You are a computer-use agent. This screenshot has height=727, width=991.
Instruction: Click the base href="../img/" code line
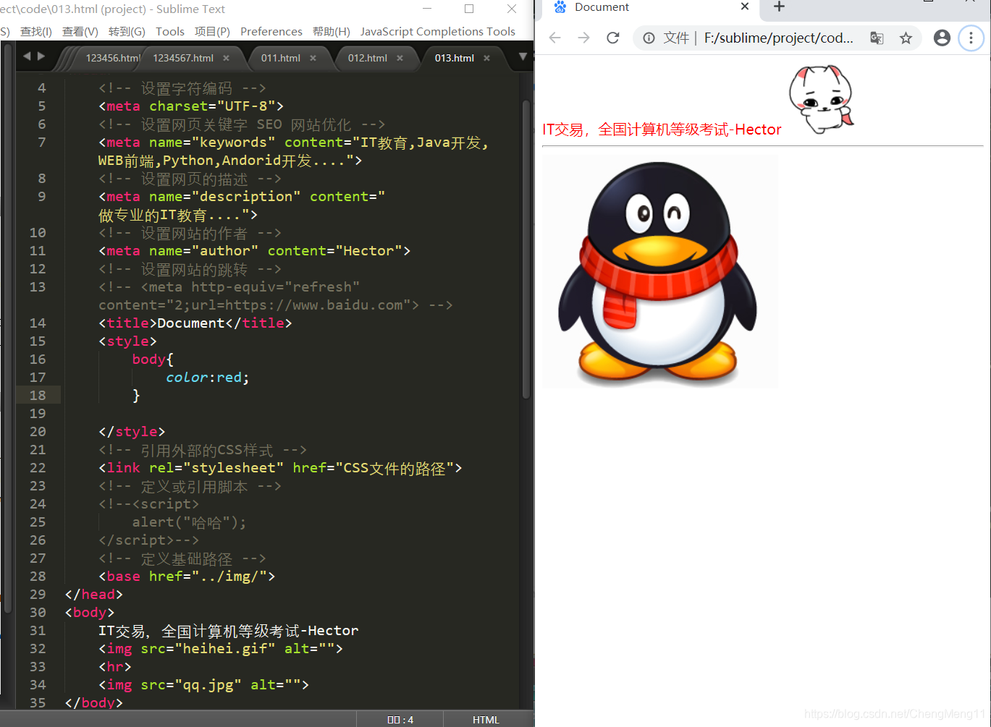(187, 577)
